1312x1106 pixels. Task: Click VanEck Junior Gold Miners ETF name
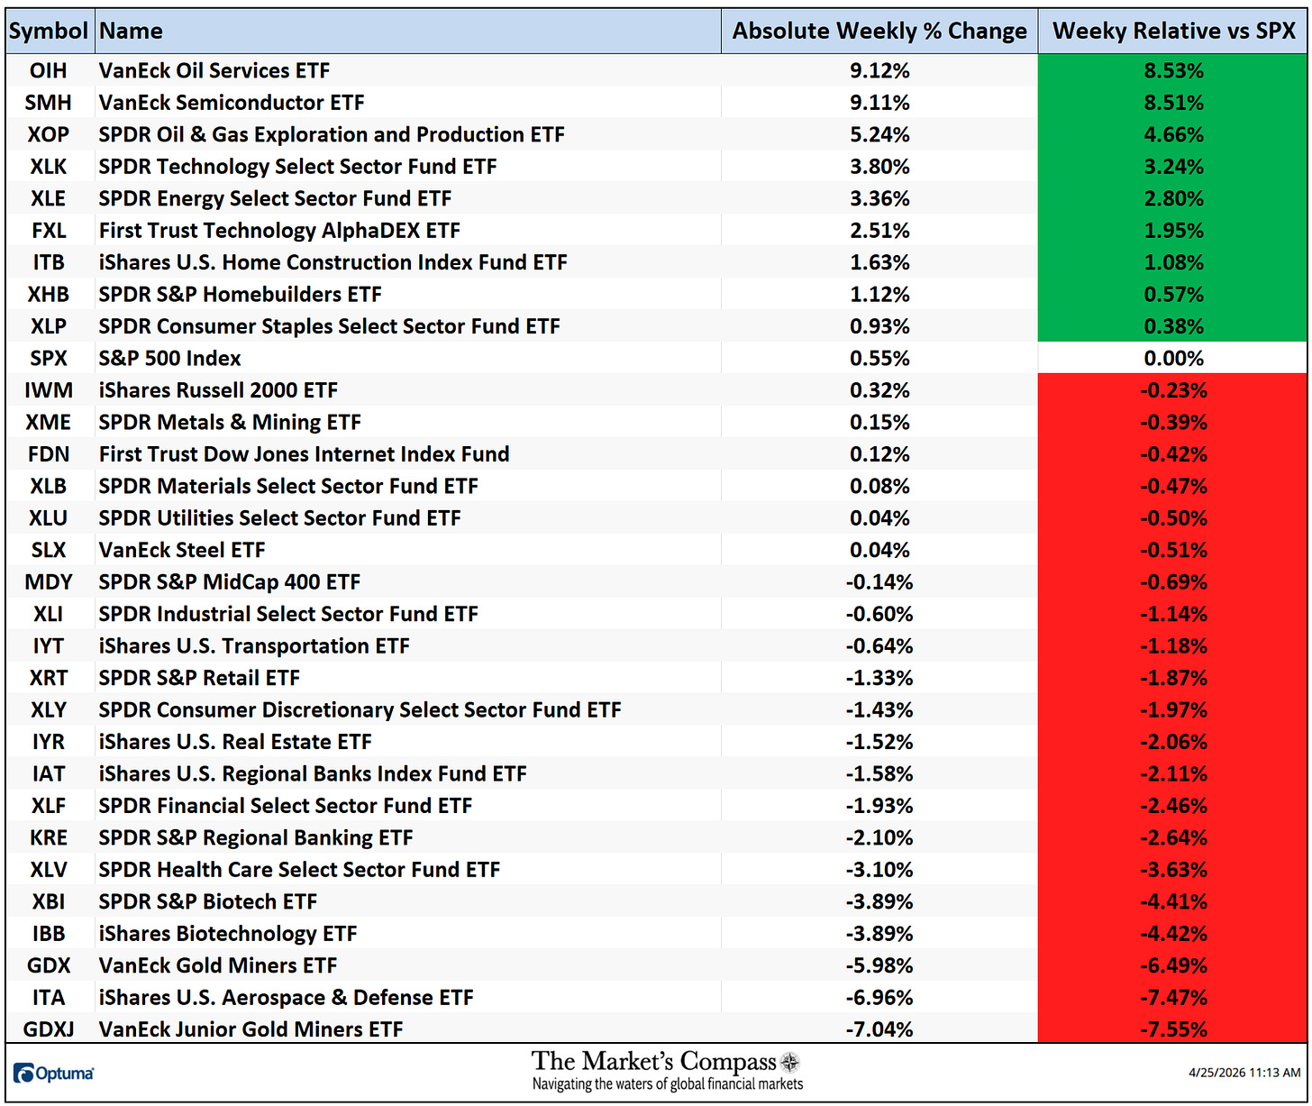[x=251, y=1029]
